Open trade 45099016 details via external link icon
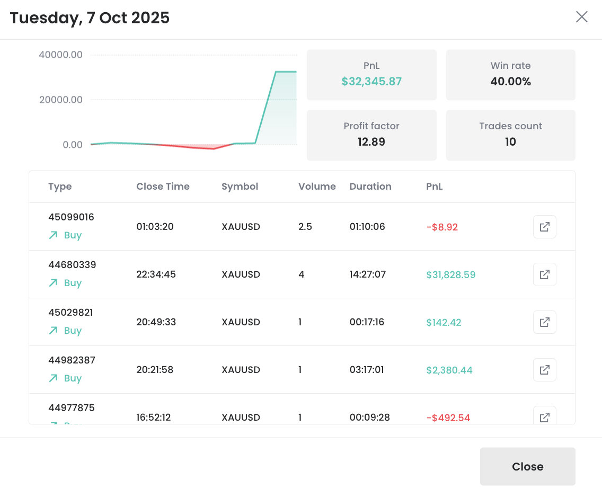This screenshot has width=602, height=497. click(x=544, y=227)
